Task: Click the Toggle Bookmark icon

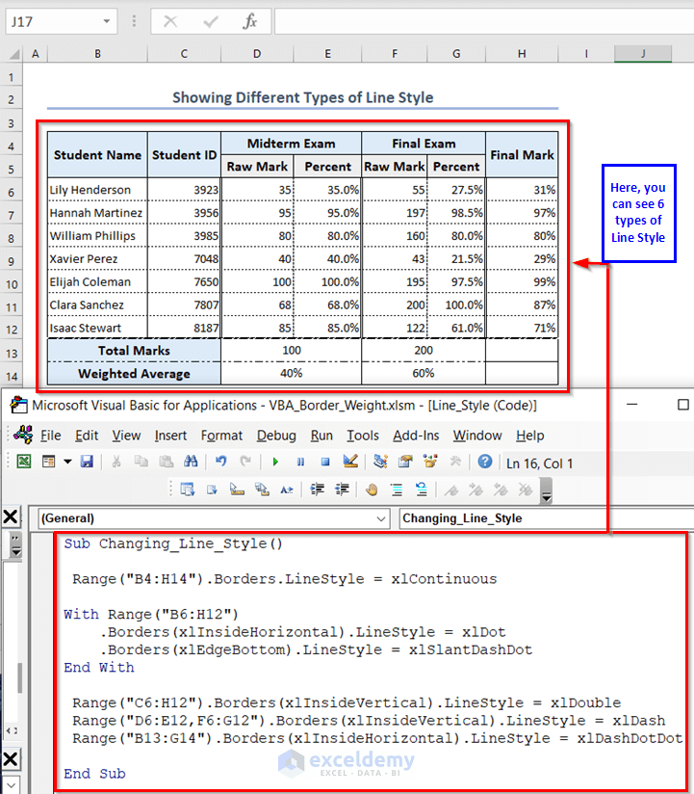Action: tap(451, 490)
